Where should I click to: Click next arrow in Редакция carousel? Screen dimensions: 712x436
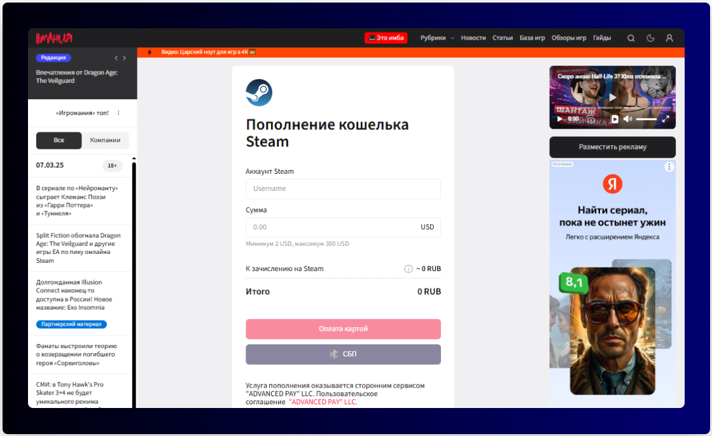click(125, 57)
